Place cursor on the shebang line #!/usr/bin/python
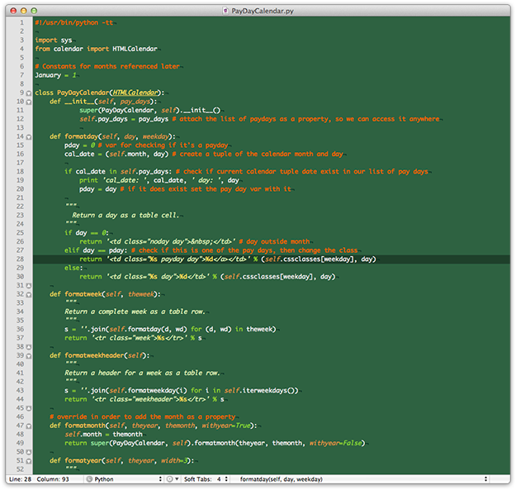 (x=74, y=22)
